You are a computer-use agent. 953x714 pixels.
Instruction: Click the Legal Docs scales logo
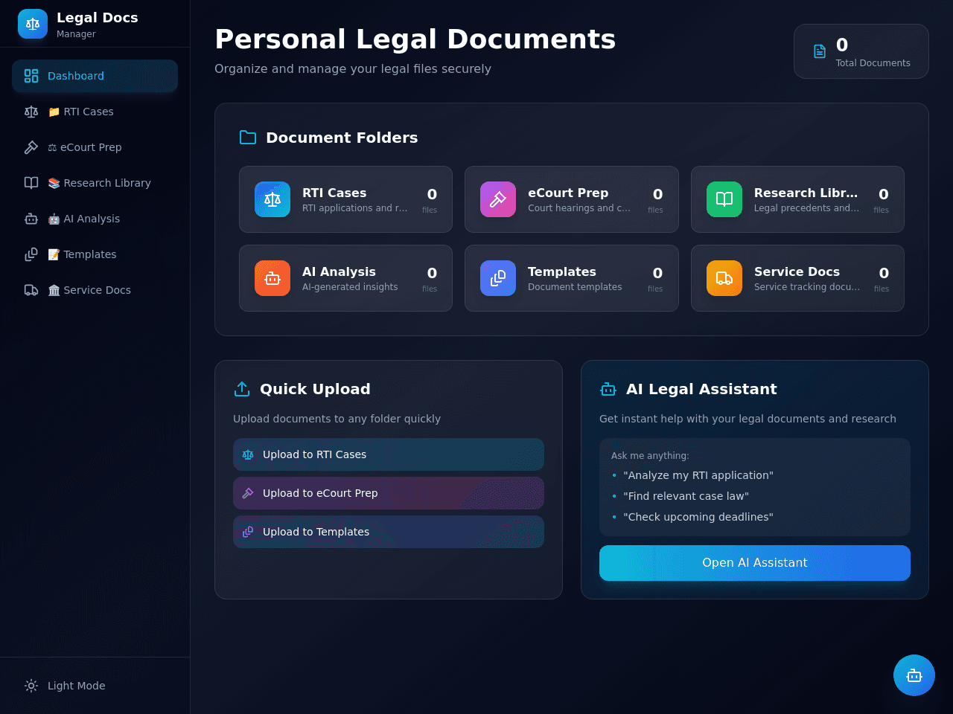pos(33,24)
